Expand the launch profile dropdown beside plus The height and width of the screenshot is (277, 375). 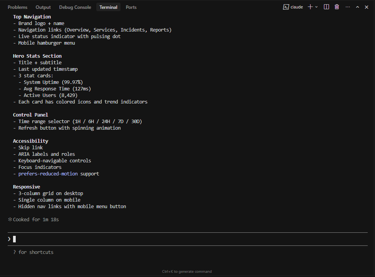pos(317,7)
